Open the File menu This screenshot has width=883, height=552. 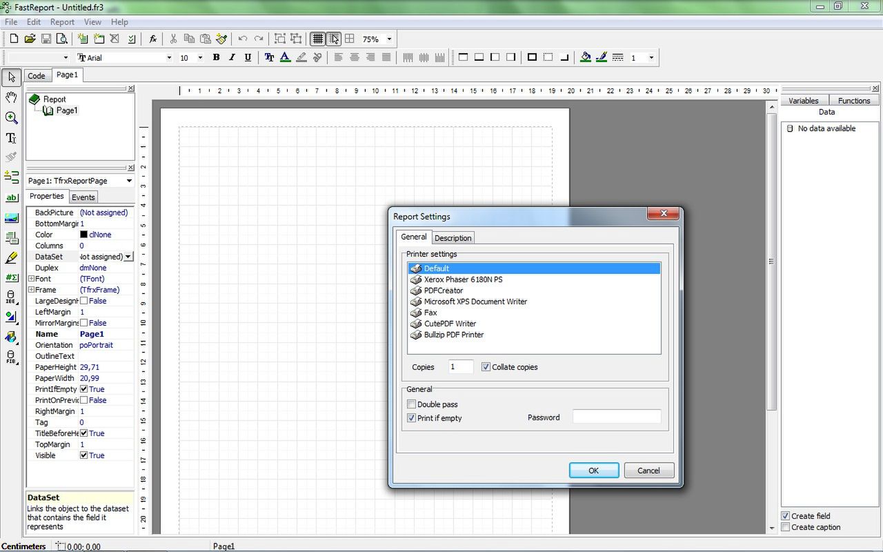pyautogui.click(x=11, y=22)
